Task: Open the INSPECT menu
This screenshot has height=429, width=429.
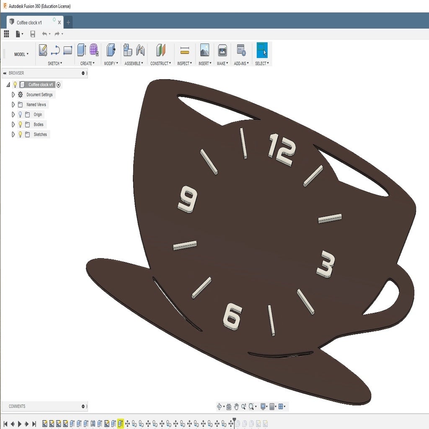Action: (x=184, y=63)
